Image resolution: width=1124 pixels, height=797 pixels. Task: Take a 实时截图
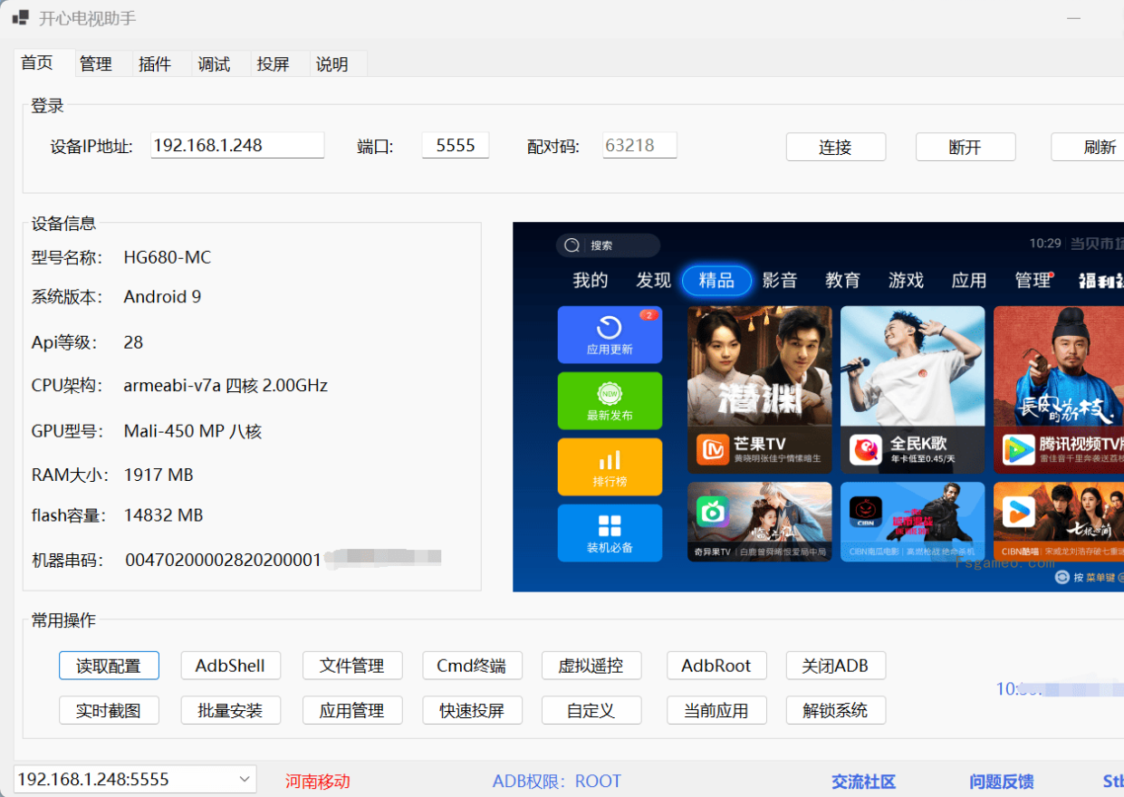pos(109,710)
